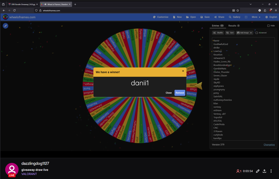This screenshot has height=179, width=279.
Task: Click the picture-in-picture icon in the address bar
Action: pyautogui.click(x=234, y=10)
